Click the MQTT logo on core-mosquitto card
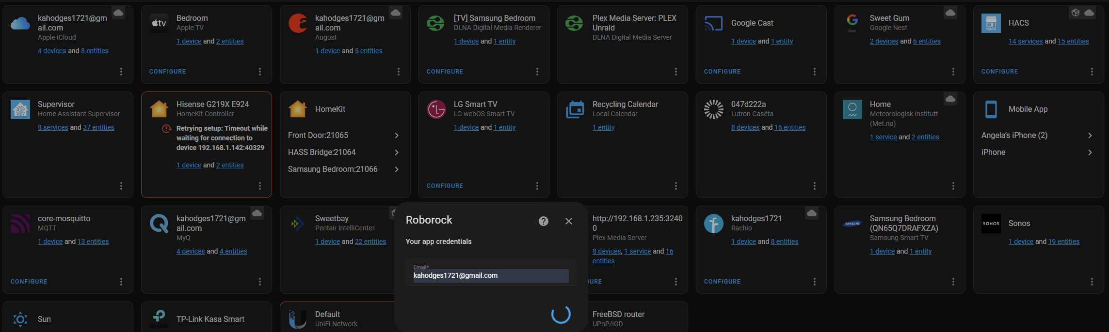The image size is (1109, 332). pyautogui.click(x=20, y=224)
